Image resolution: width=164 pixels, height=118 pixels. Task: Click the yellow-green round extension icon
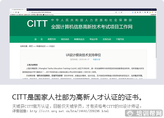(150, 12)
